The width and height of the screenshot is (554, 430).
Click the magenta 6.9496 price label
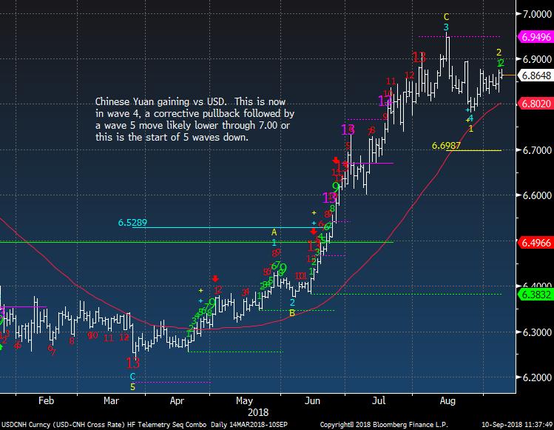click(x=535, y=37)
